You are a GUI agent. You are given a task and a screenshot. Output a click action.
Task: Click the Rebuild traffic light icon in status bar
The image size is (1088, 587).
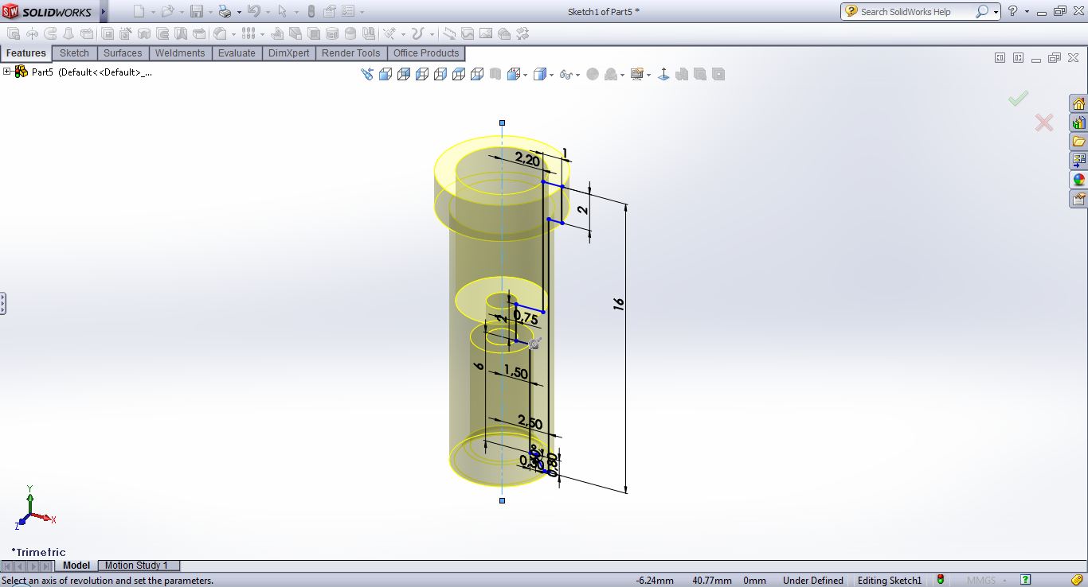click(941, 580)
